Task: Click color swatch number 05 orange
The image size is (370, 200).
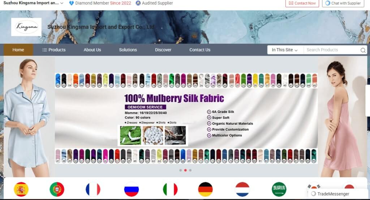Action: (76, 81)
